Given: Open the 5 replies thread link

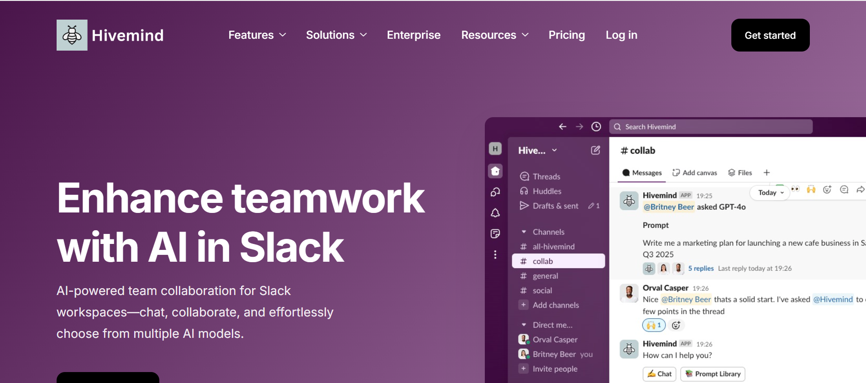Looking at the screenshot, I should [701, 269].
